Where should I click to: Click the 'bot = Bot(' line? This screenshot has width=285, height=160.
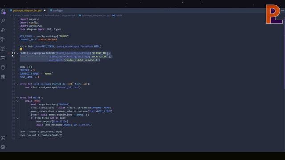tap(61, 46)
